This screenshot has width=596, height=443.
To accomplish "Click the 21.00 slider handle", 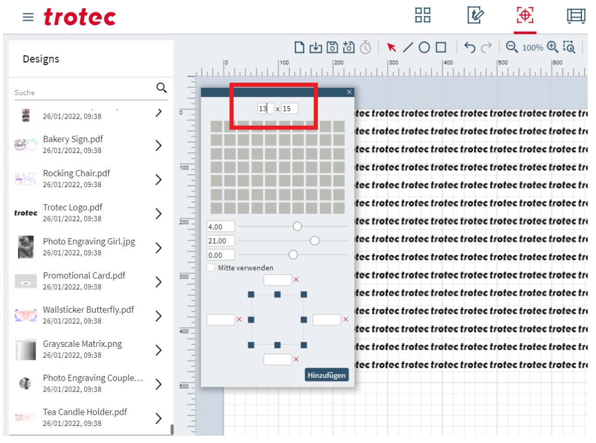I will pyautogui.click(x=314, y=241).
